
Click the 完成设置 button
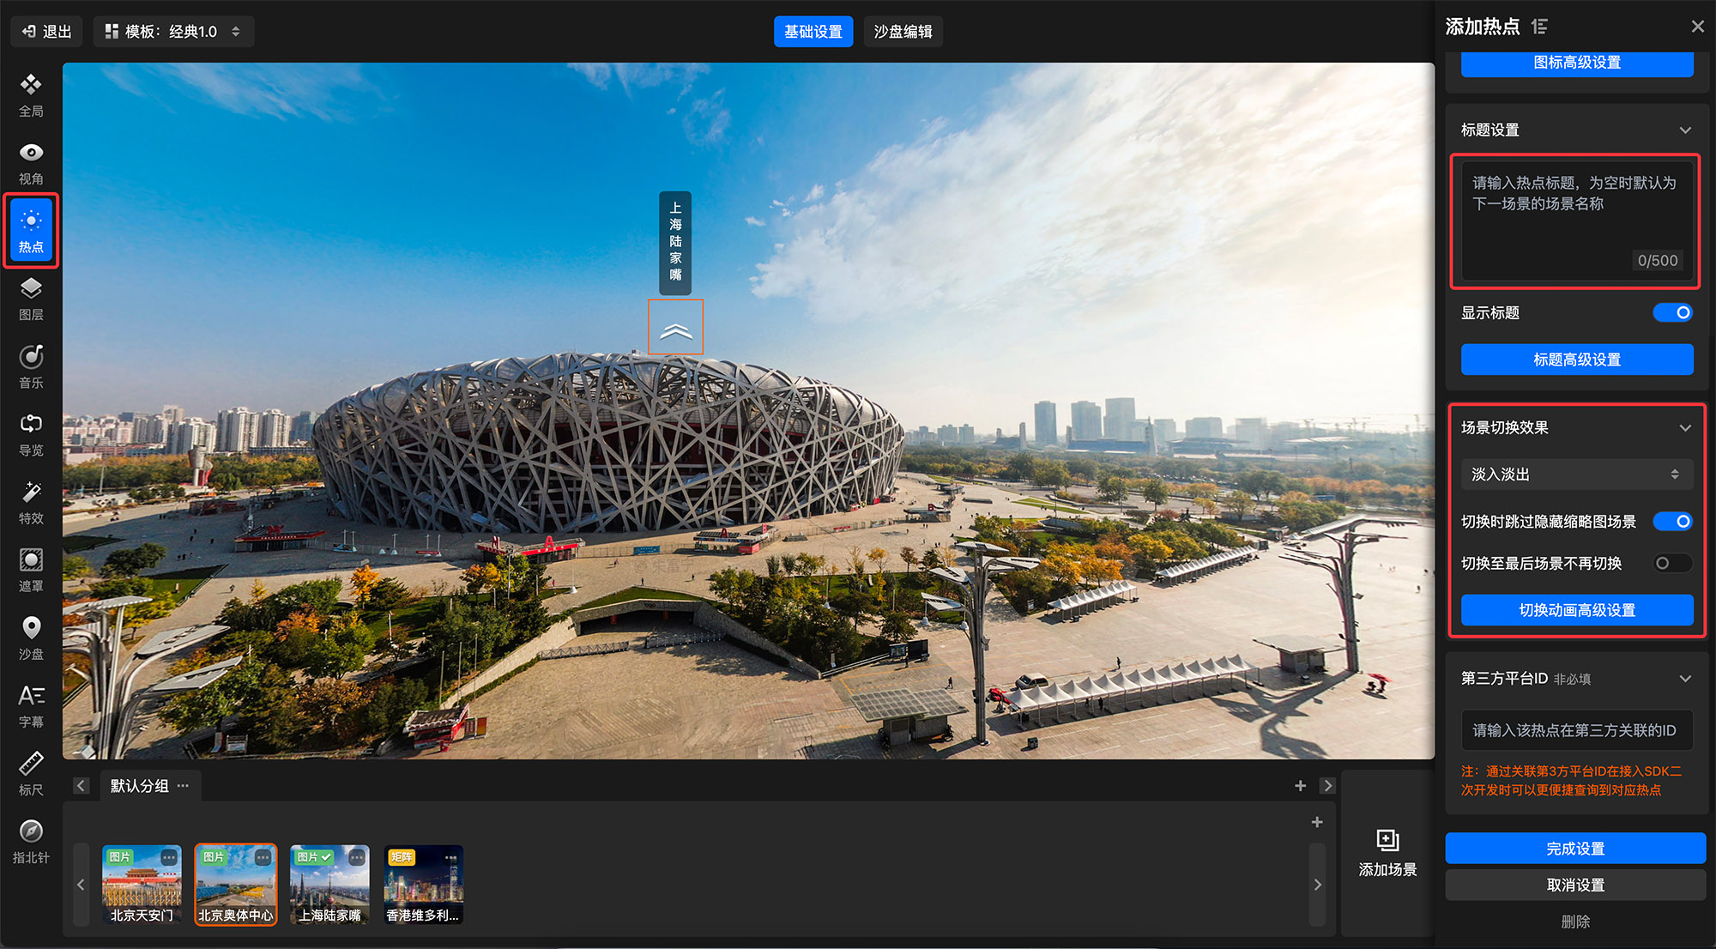(1575, 849)
